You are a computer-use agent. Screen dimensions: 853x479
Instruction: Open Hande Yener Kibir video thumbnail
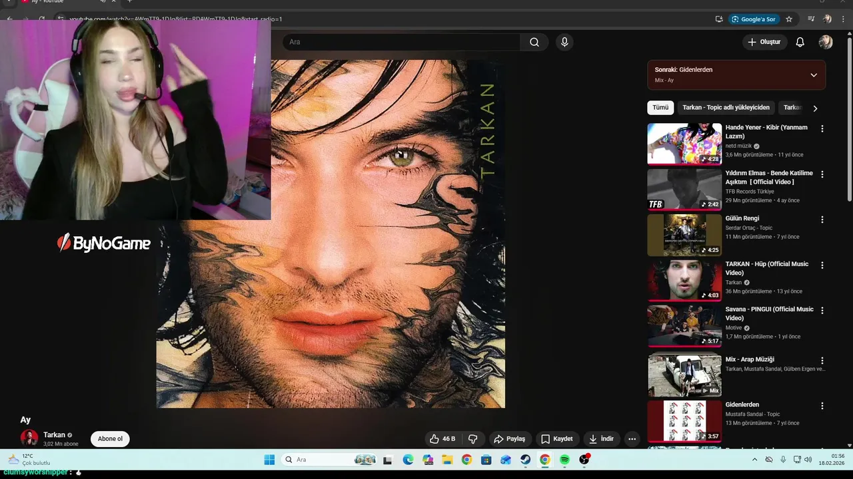[684, 144]
